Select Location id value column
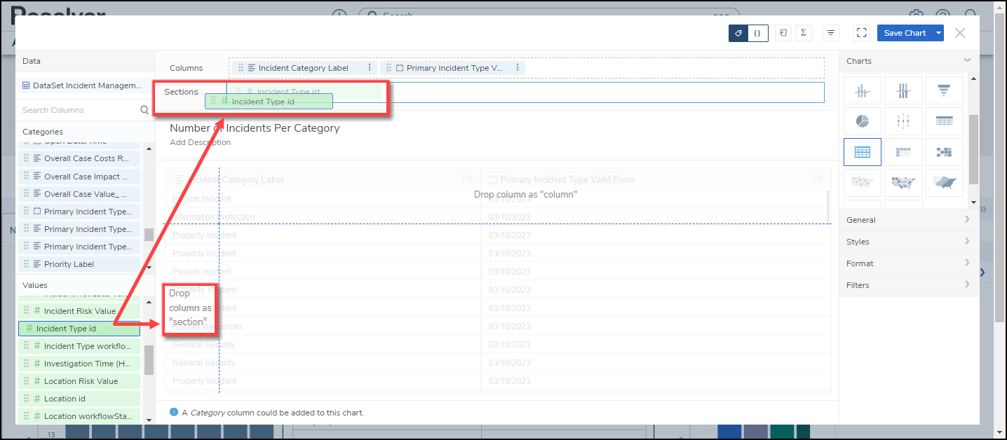The width and height of the screenshot is (1007, 440). click(79, 399)
